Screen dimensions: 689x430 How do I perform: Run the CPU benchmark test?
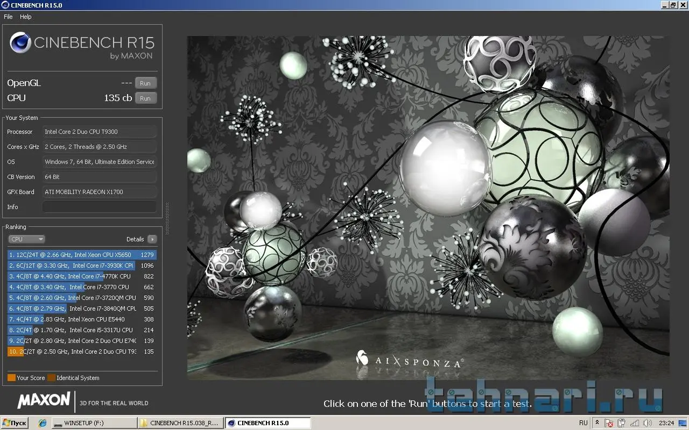click(145, 98)
